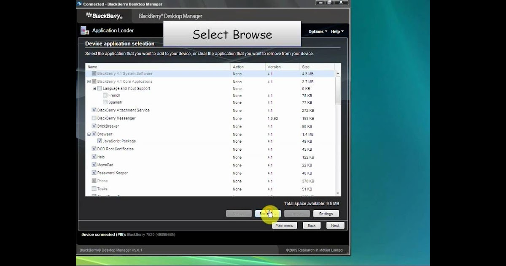Click the greyed-out Details button

(239, 214)
